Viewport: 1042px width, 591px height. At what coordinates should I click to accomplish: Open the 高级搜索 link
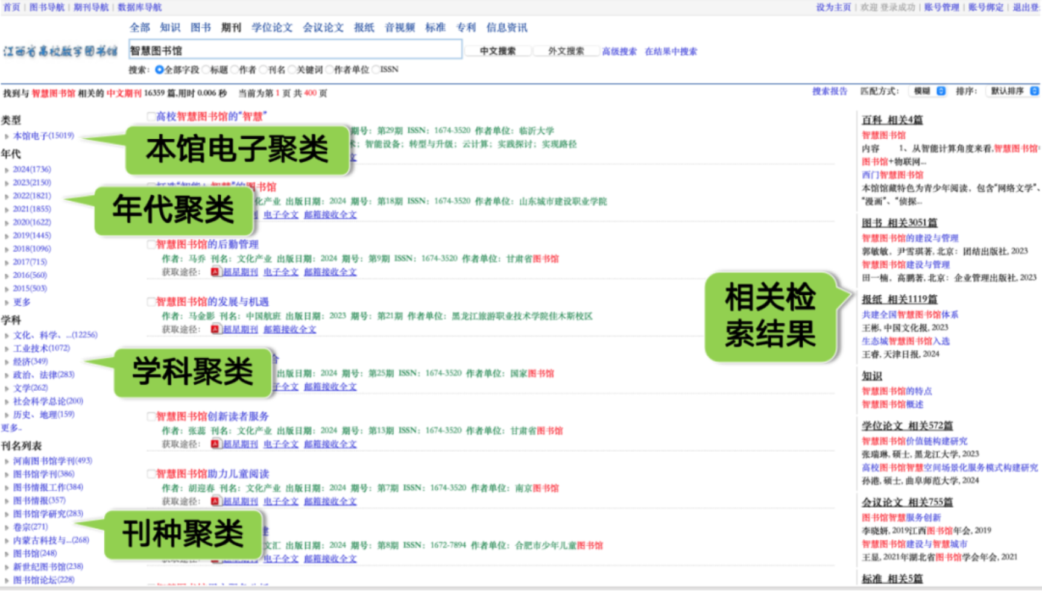(x=619, y=51)
